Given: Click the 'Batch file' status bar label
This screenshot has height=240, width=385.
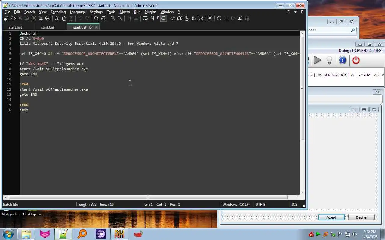Looking at the screenshot, I should [x=10, y=205].
